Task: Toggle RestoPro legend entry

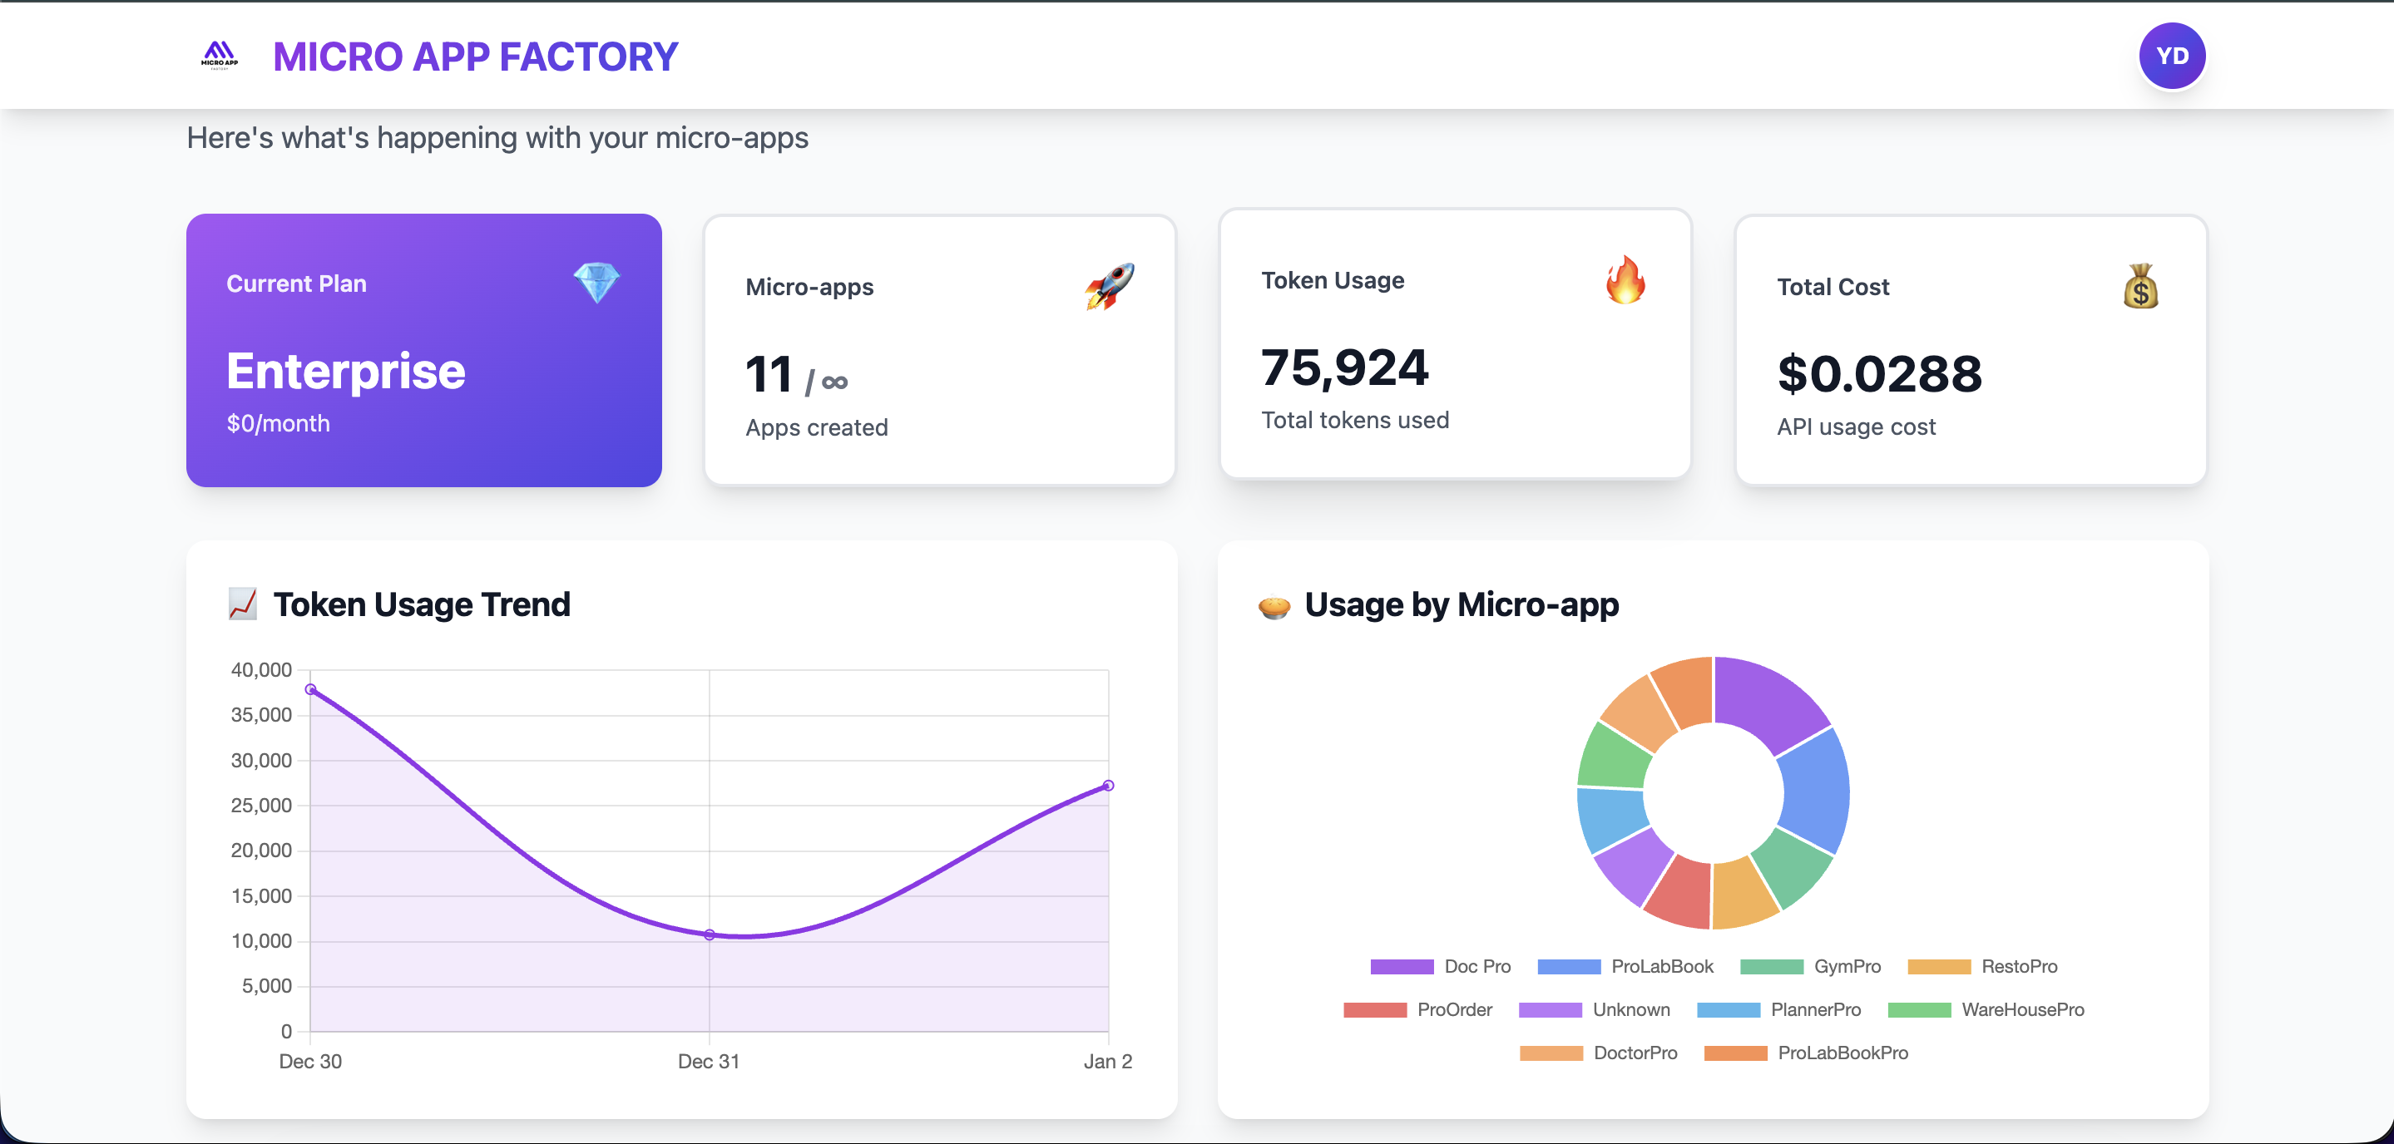Action: (x=2019, y=966)
